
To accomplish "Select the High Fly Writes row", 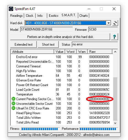I will [62, 71].
